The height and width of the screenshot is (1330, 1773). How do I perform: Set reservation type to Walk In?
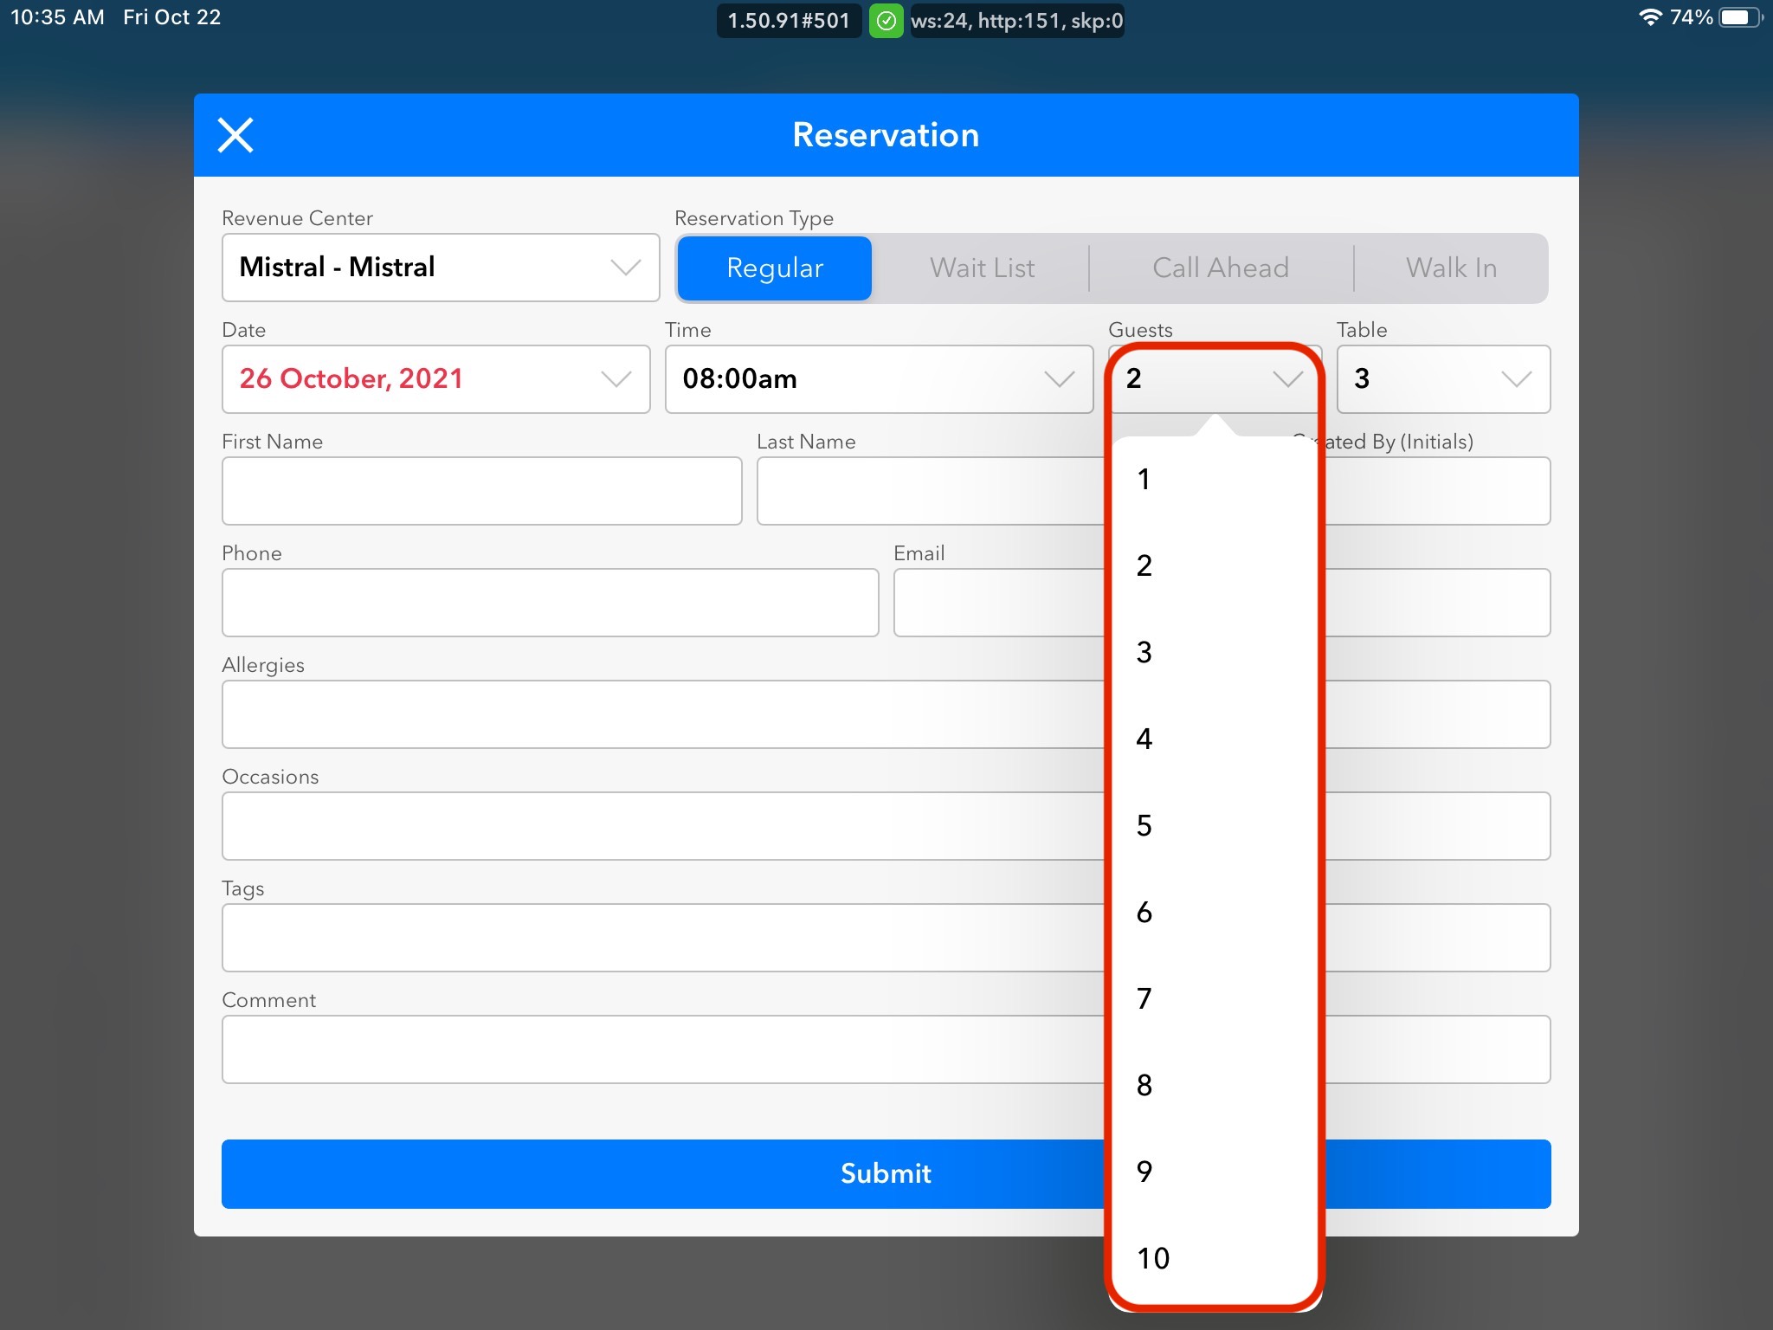pos(1451,268)
